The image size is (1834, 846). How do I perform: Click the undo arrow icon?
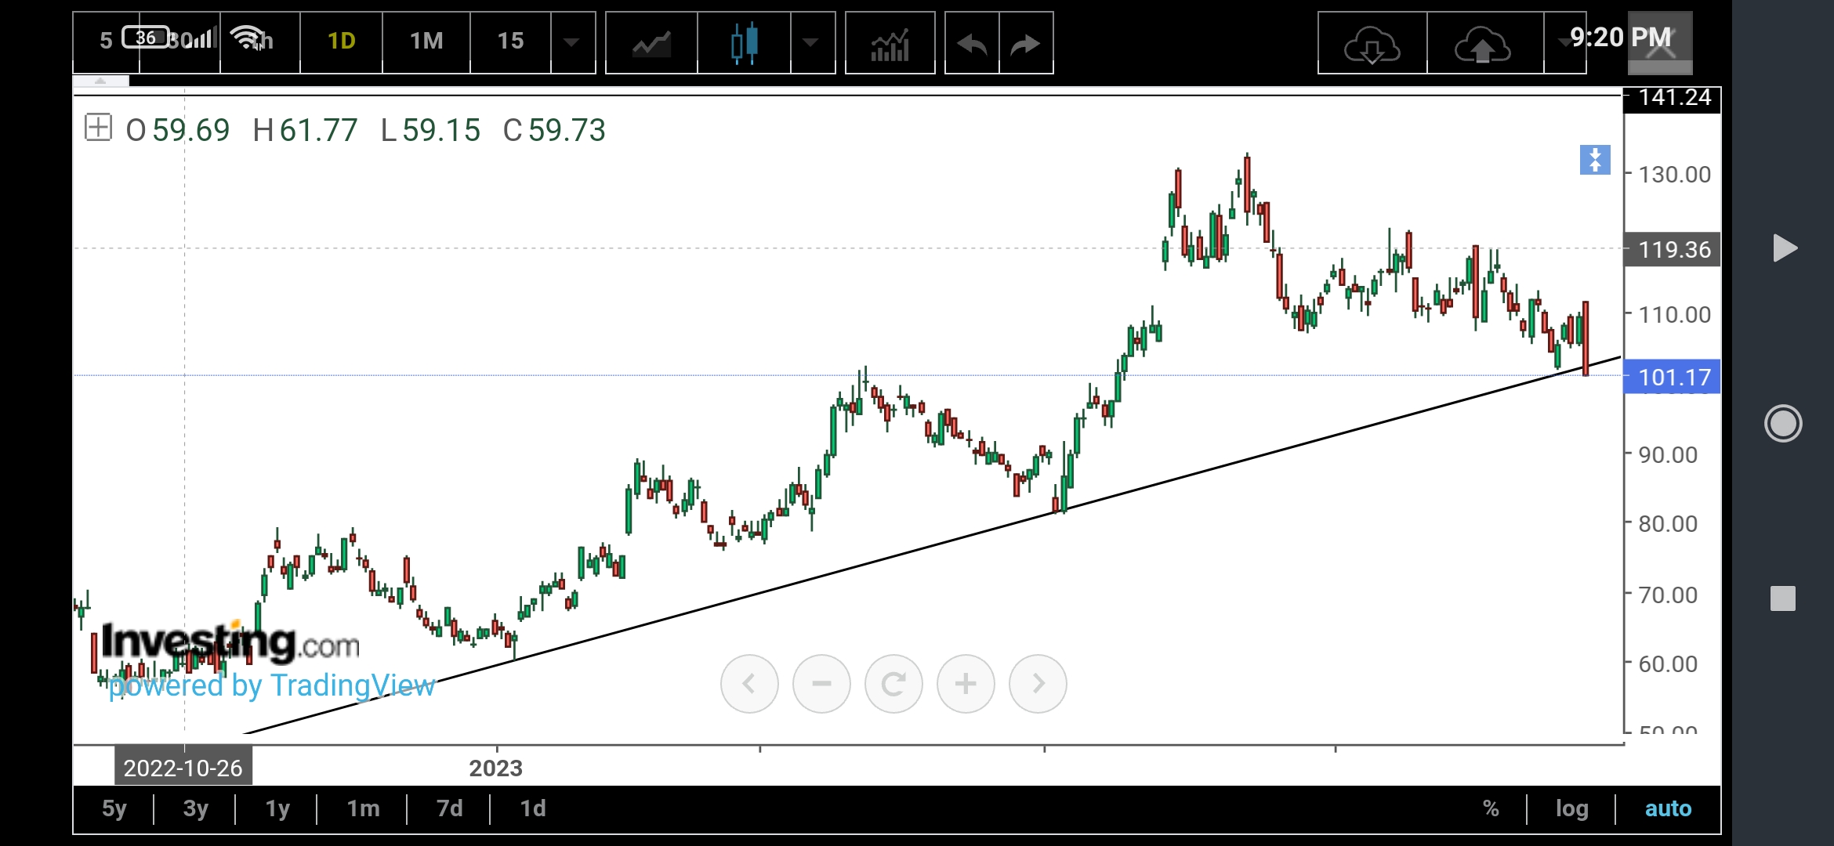[x=972, y=43]
